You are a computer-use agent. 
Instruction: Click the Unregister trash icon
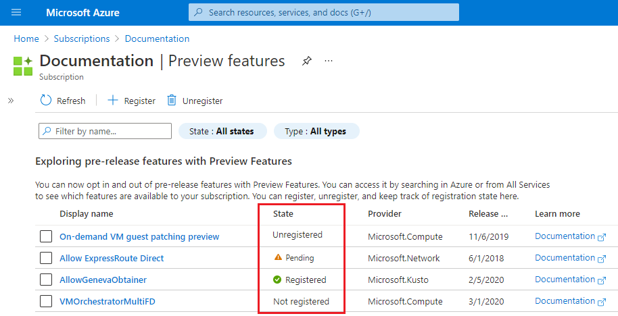click(172, 101)
